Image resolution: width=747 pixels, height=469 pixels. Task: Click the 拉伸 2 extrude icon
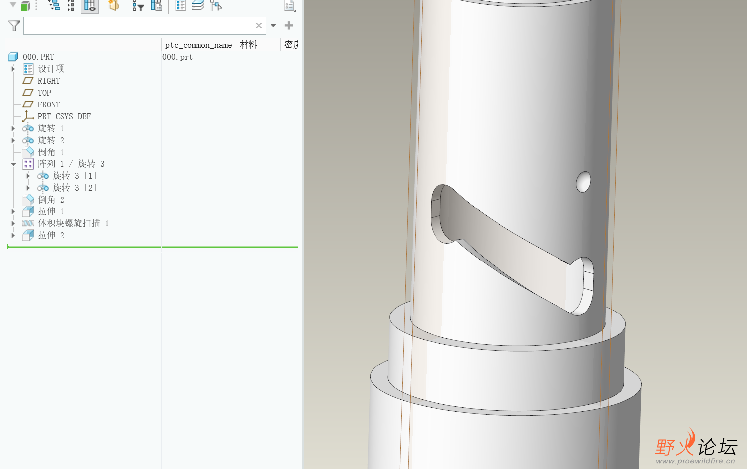pos(28,235)
